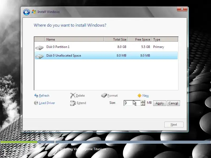Go back with the blue arrow button
211x158 pixels.
click(26, 12)
